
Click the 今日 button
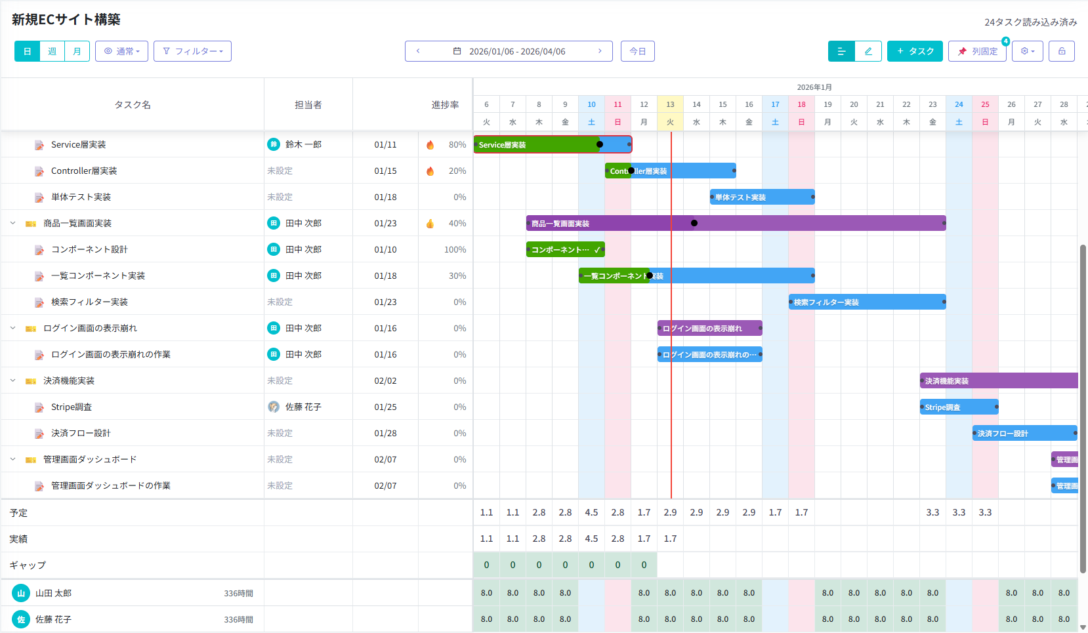click(638, 51)
